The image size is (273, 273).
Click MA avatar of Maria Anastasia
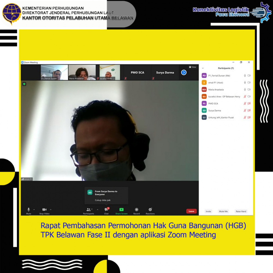click(204, 90)
